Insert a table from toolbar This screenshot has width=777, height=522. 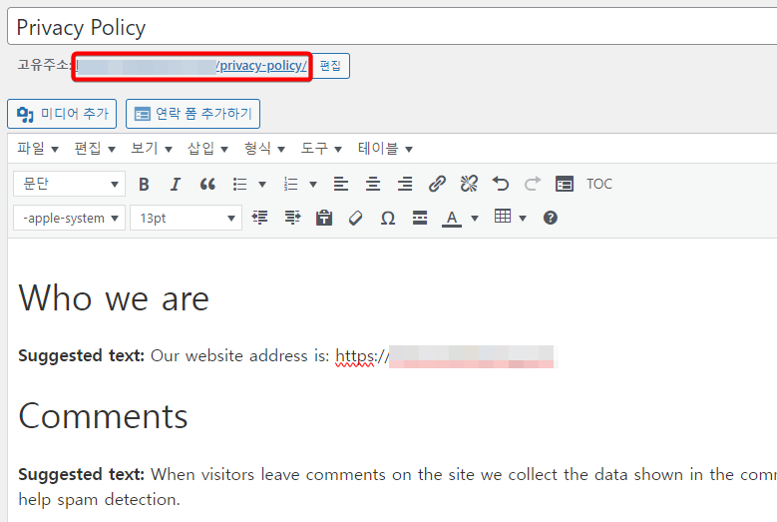503,217
